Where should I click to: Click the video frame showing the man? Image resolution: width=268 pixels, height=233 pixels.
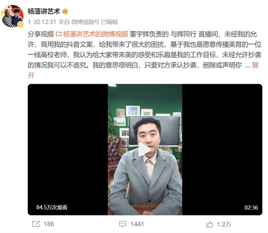145,150
